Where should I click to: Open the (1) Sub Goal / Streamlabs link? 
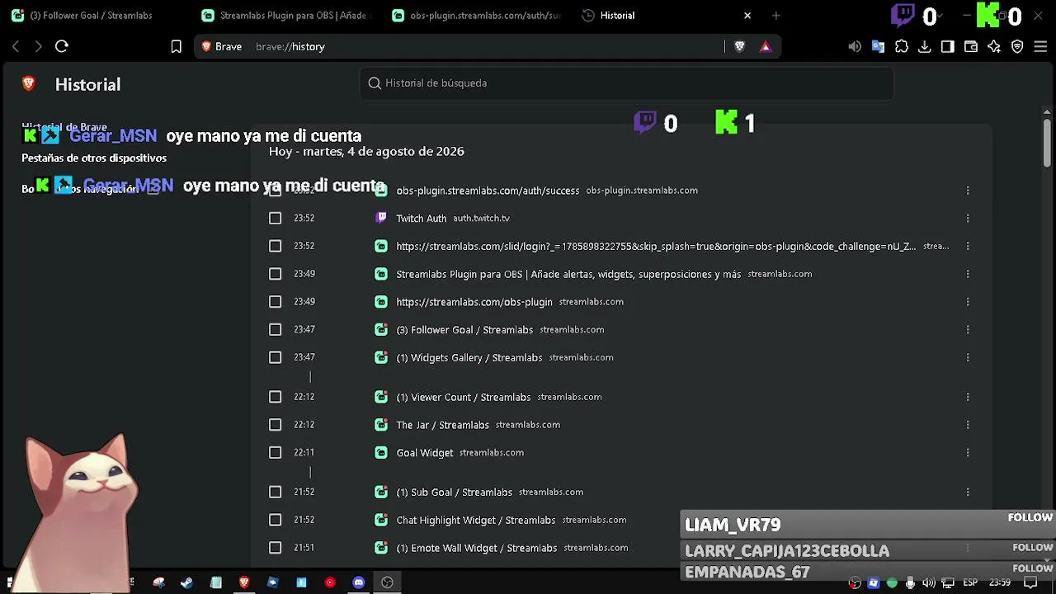point(455,493)
